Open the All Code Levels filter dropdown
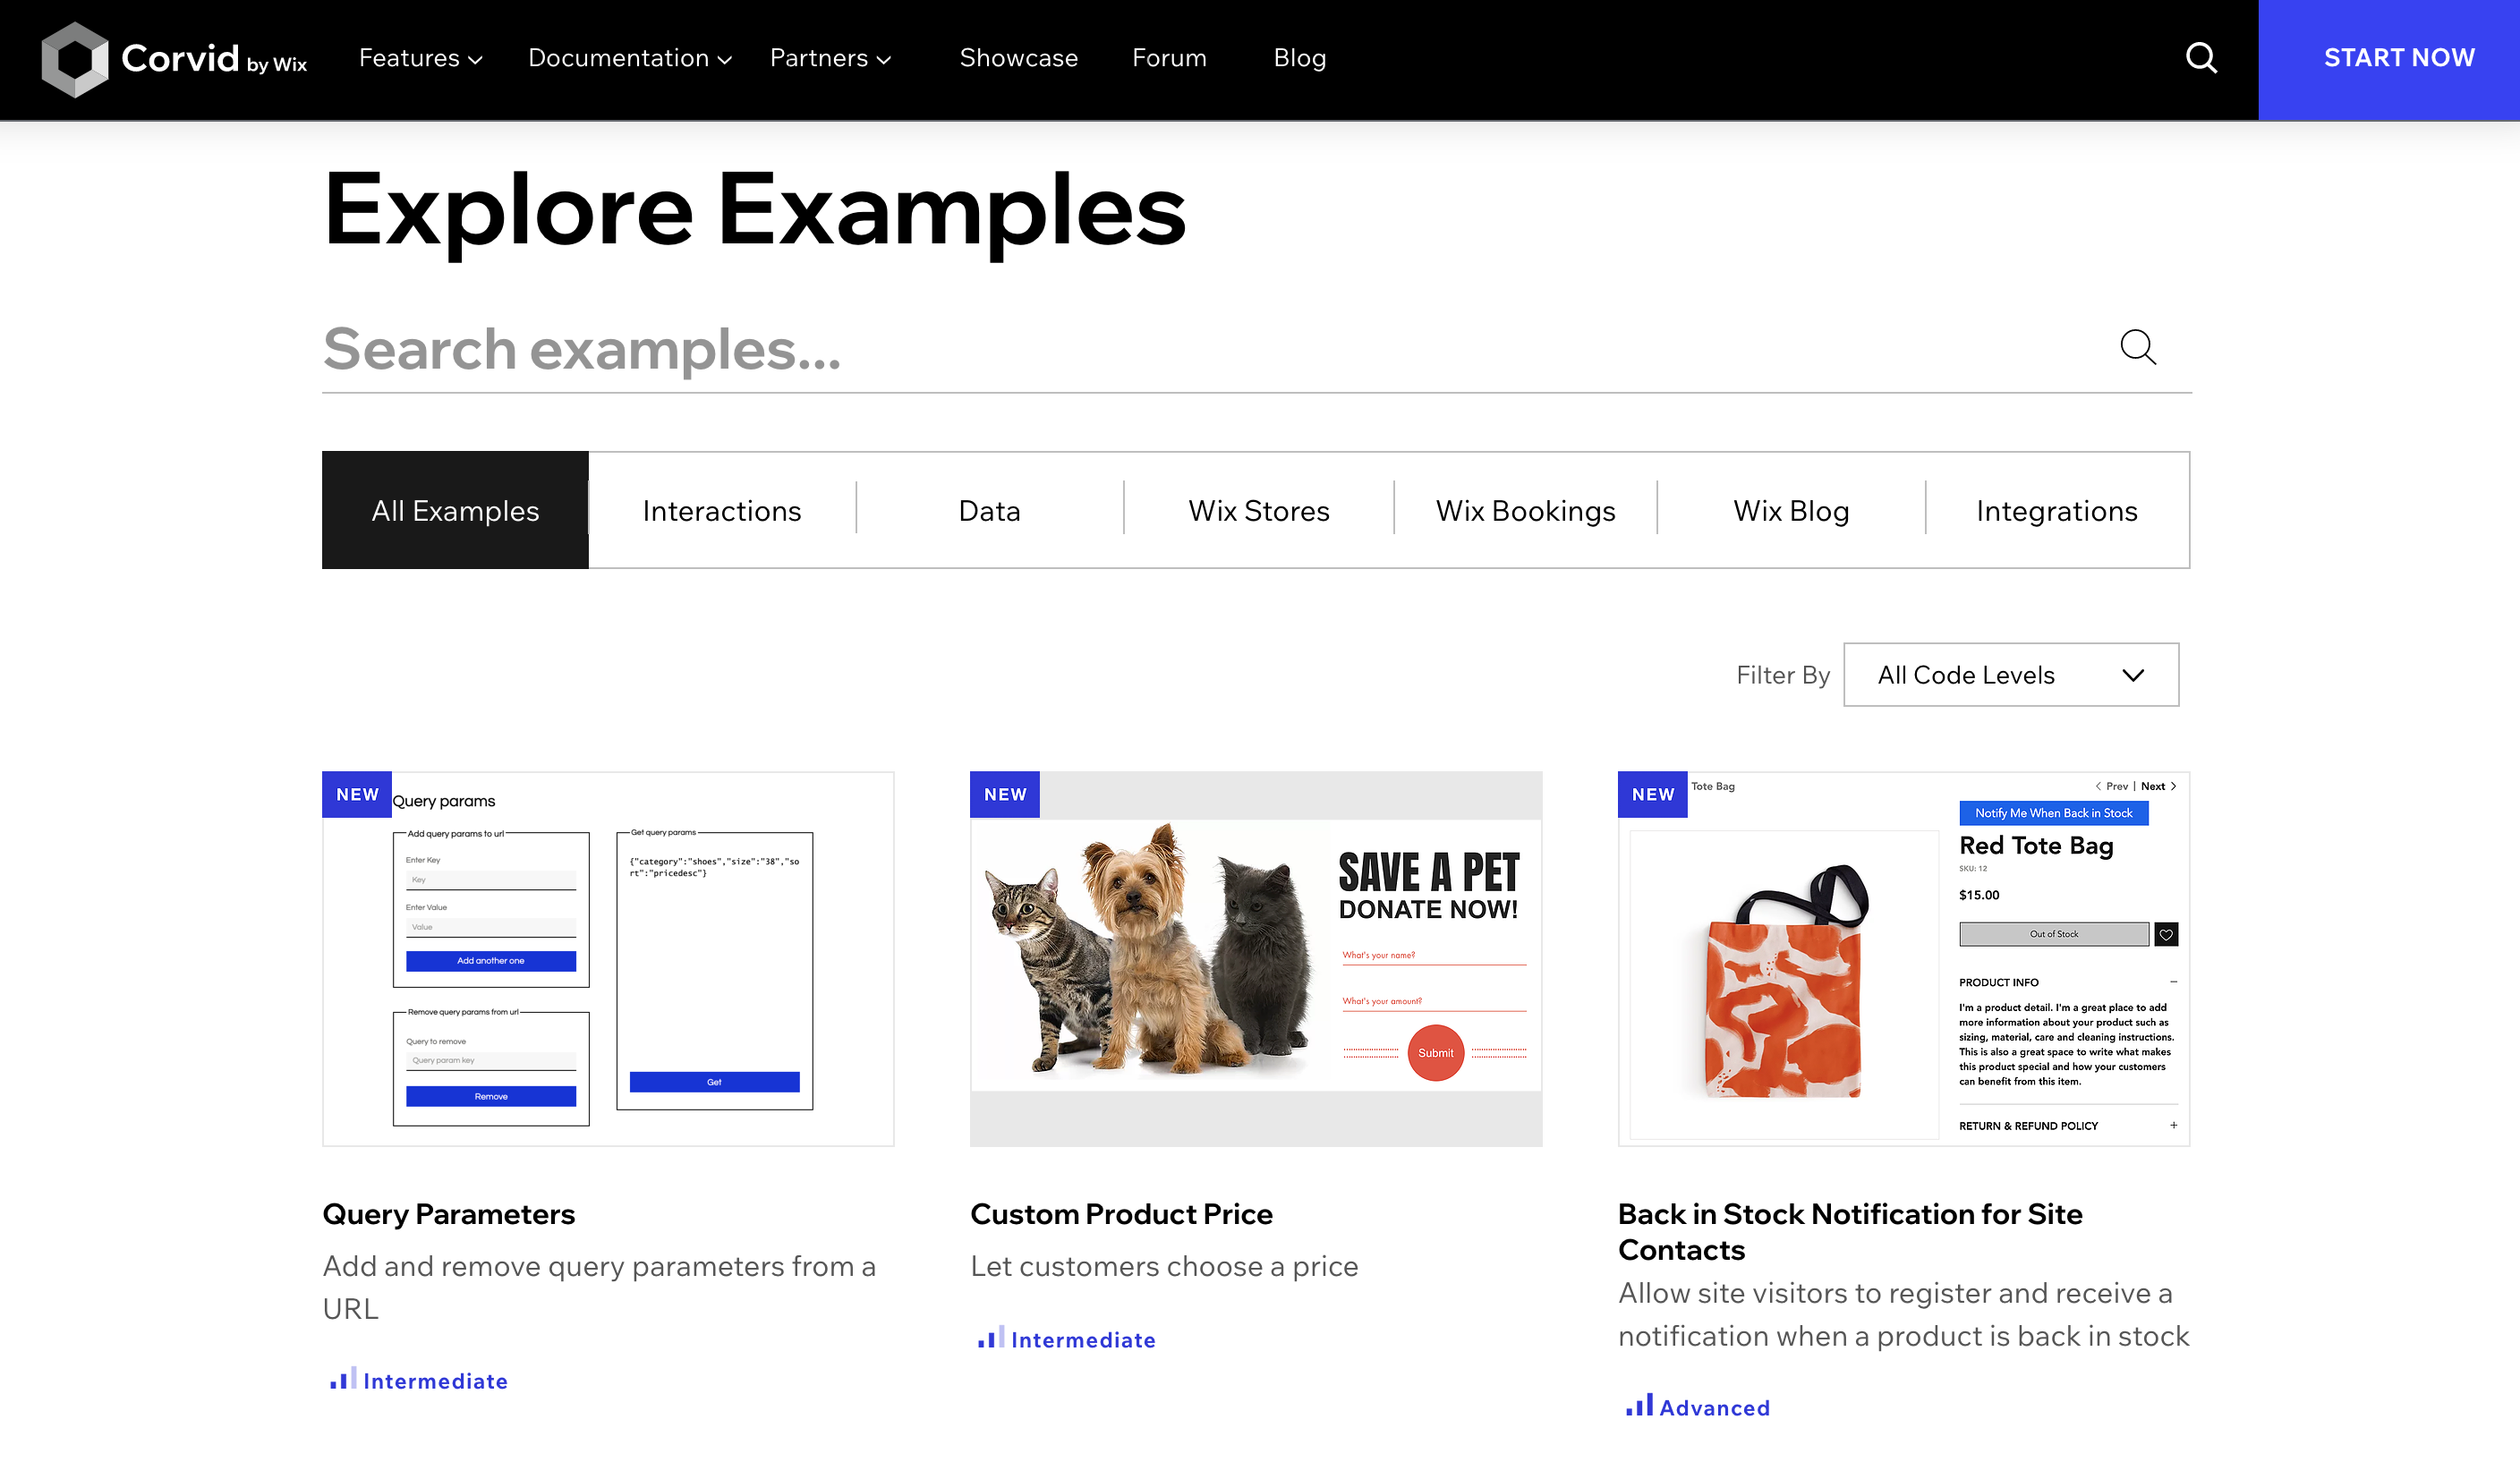 click(2011, 675)
